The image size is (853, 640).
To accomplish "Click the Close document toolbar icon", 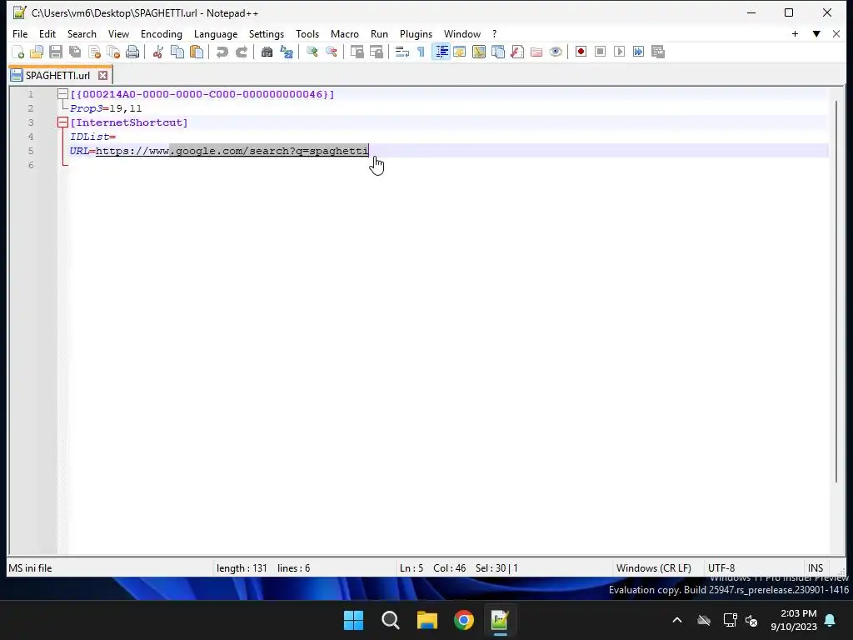I will [x=94, y=52].
